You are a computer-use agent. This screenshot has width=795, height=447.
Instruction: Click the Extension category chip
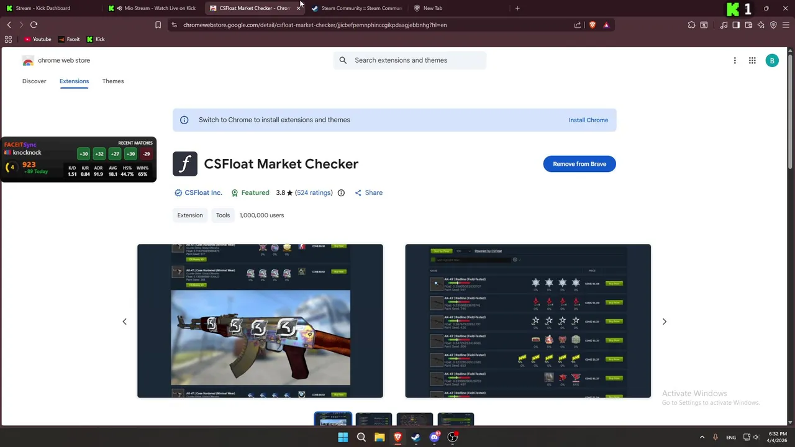tap(190, 215)
